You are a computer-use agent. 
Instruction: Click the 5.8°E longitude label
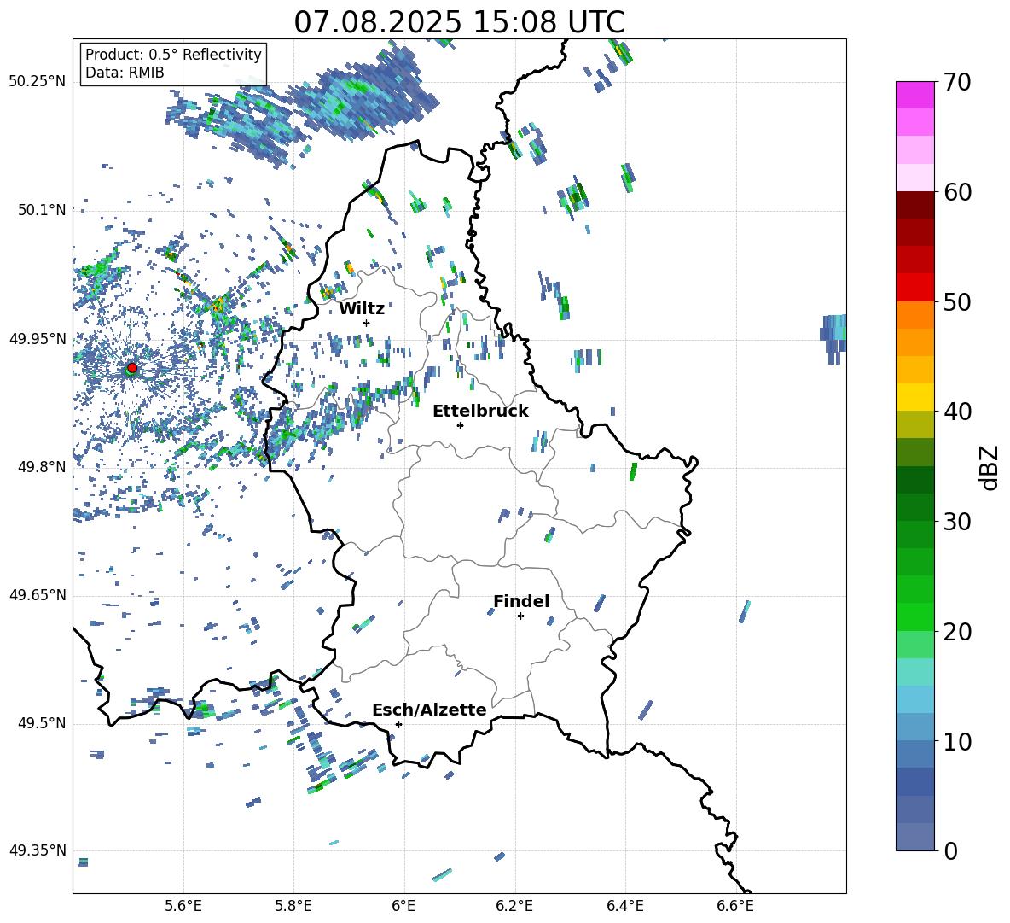[293, 906]
